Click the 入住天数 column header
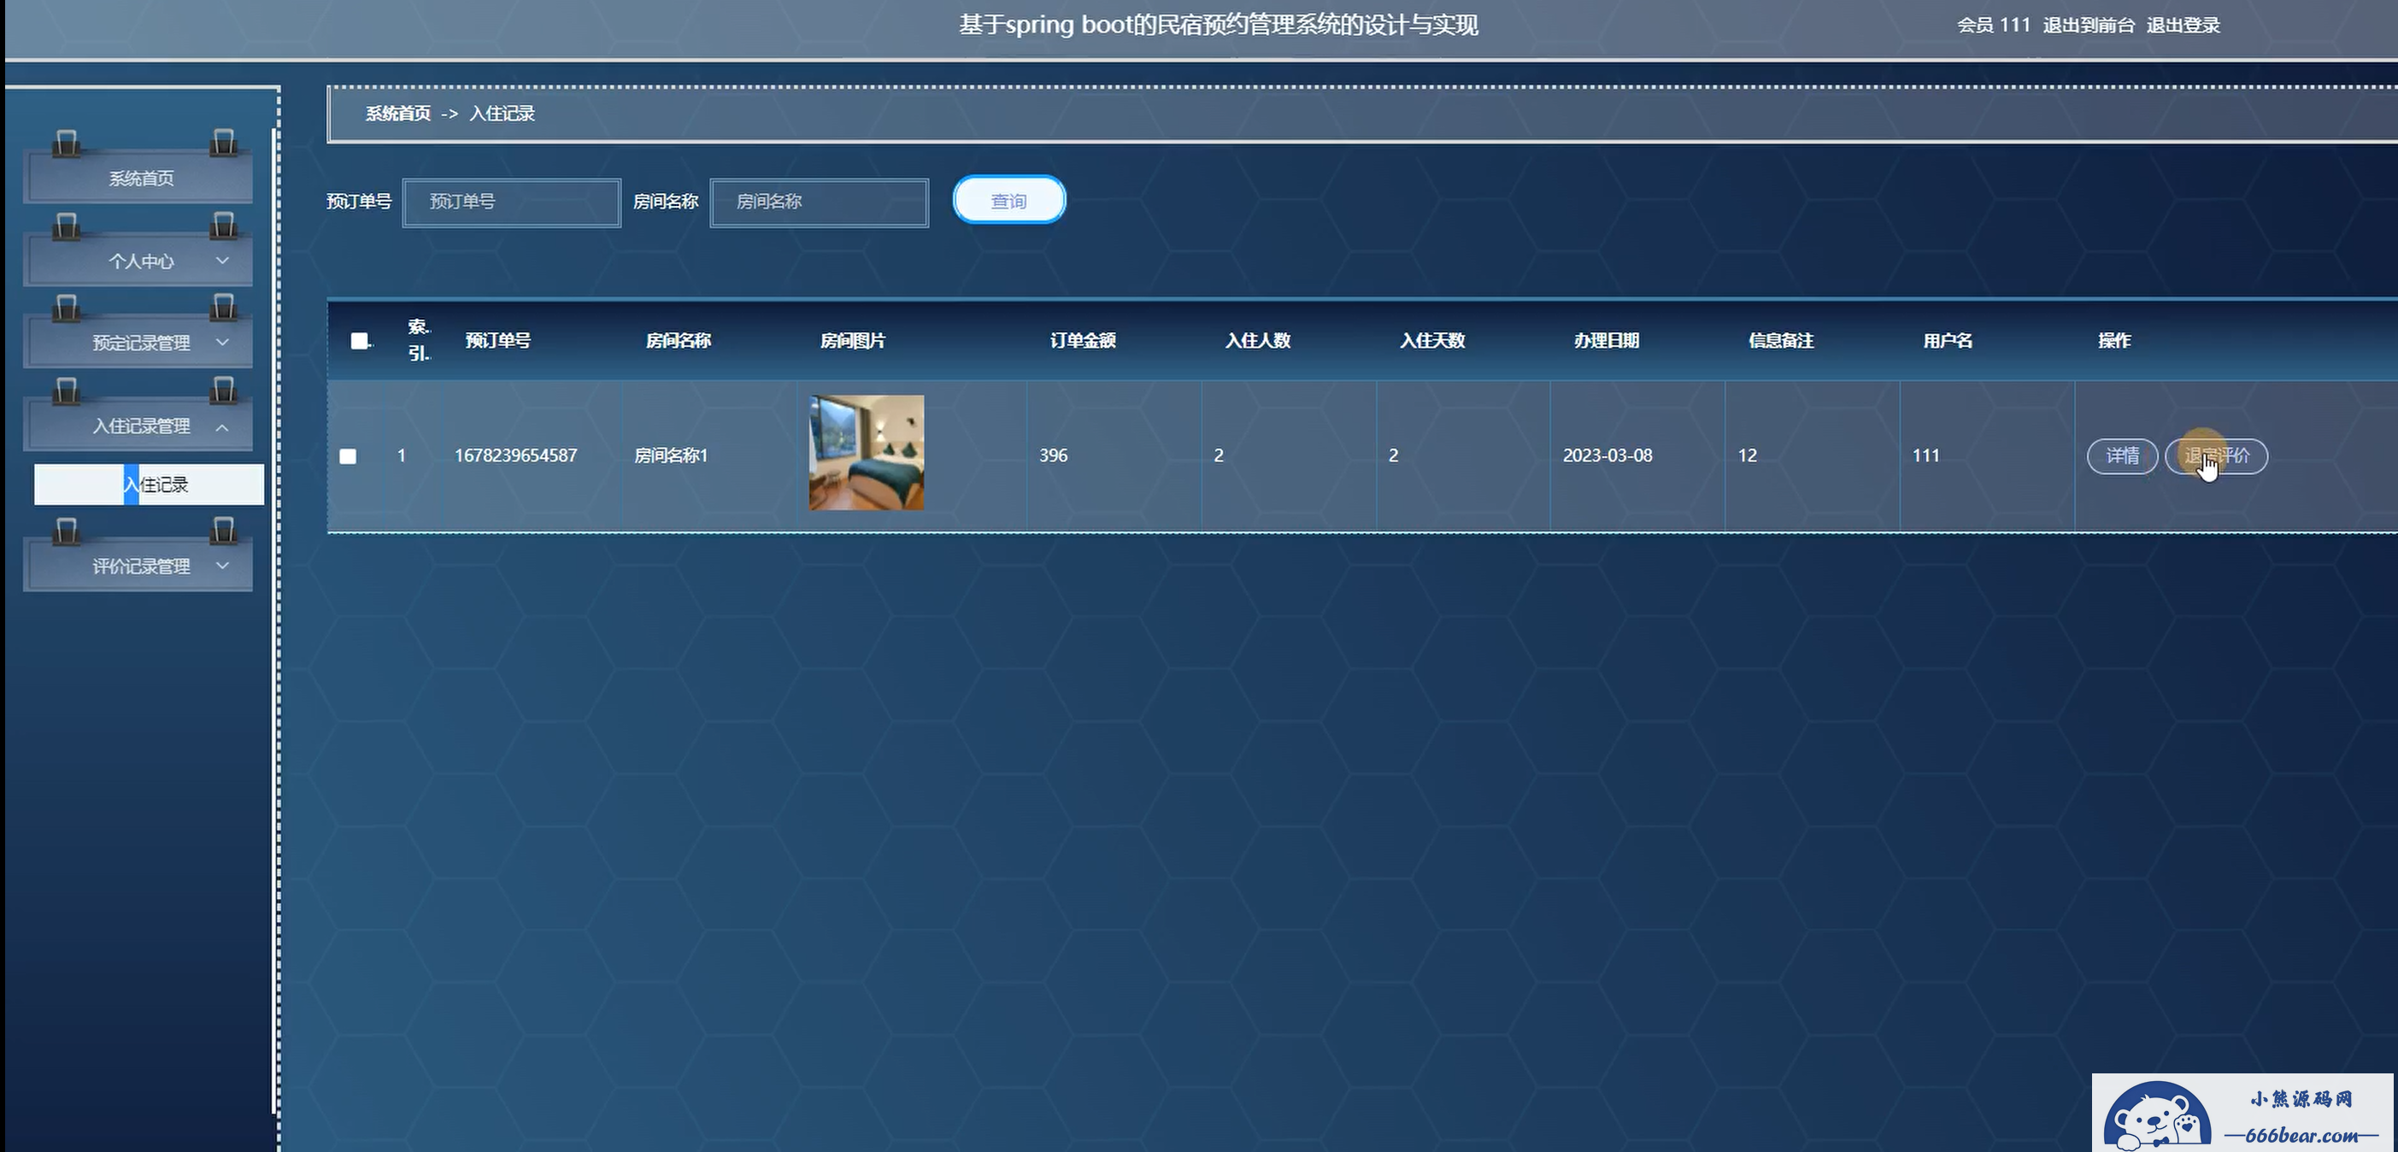 [1432, 341]
